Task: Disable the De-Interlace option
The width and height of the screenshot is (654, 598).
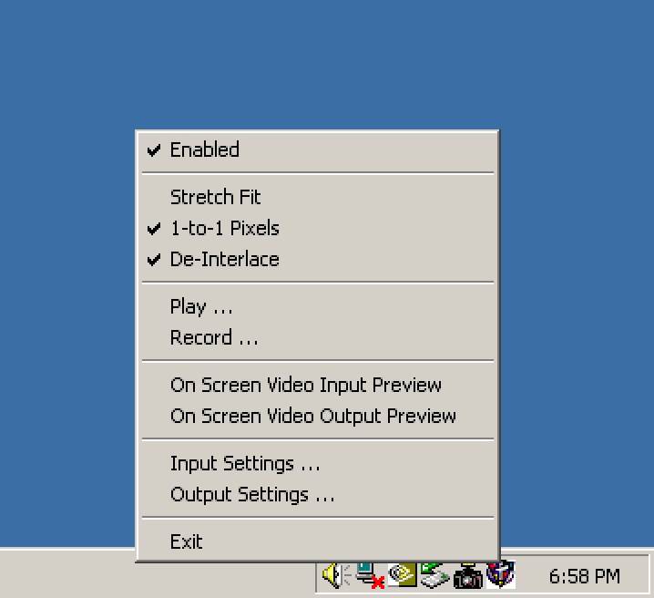Action: click(317, 260)
